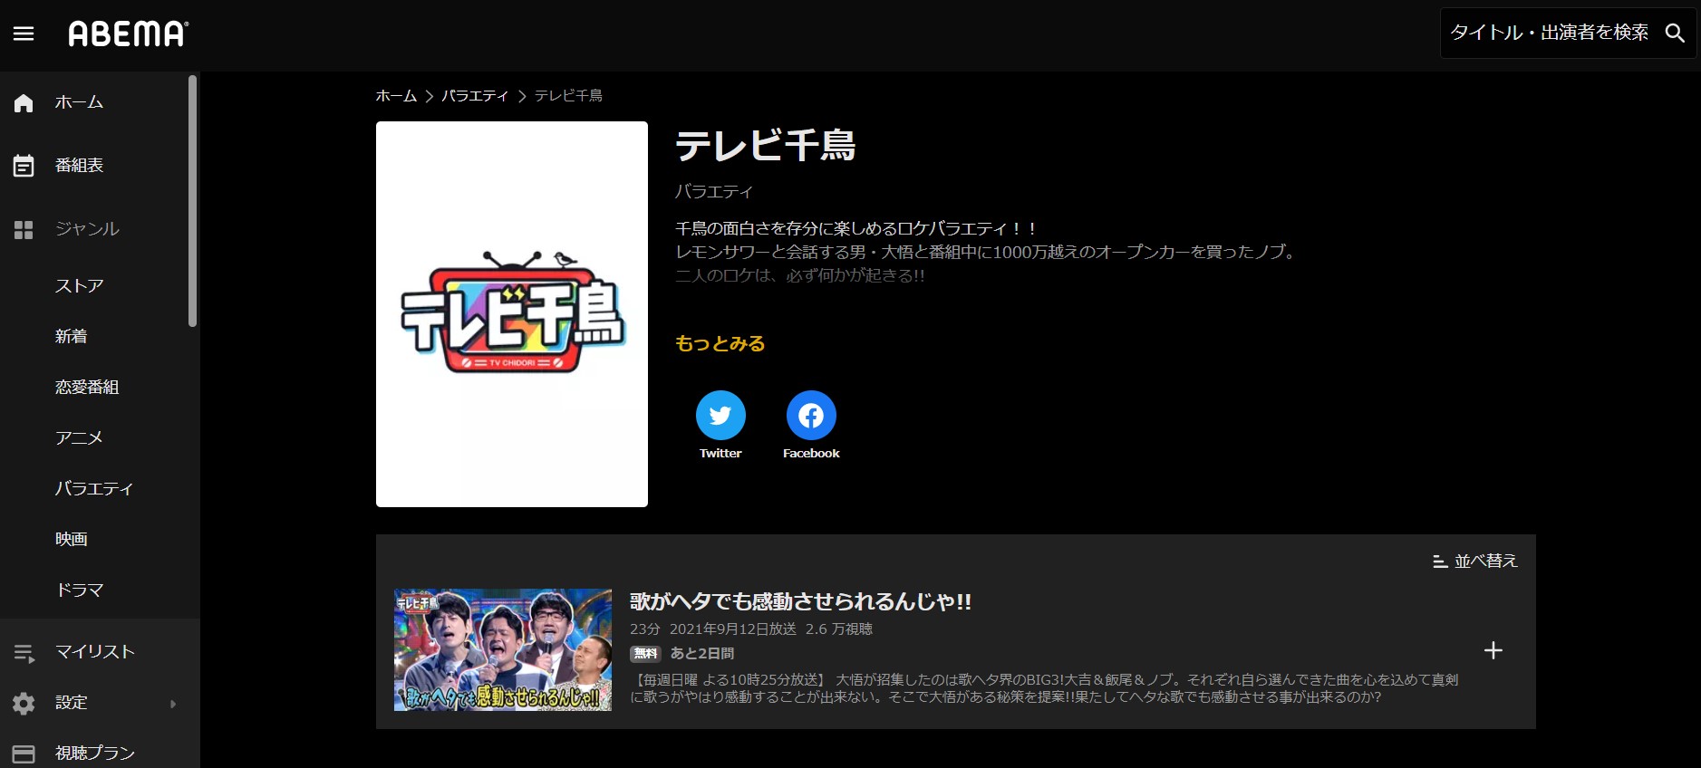
Task: Click the 千鳥の面白さ description line
Action: coord(856,229)
